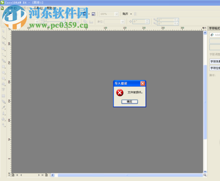This screenshot has height=181, width=220.
Task: Select the Pick tool in the toolbox
Action: point(4,31)
